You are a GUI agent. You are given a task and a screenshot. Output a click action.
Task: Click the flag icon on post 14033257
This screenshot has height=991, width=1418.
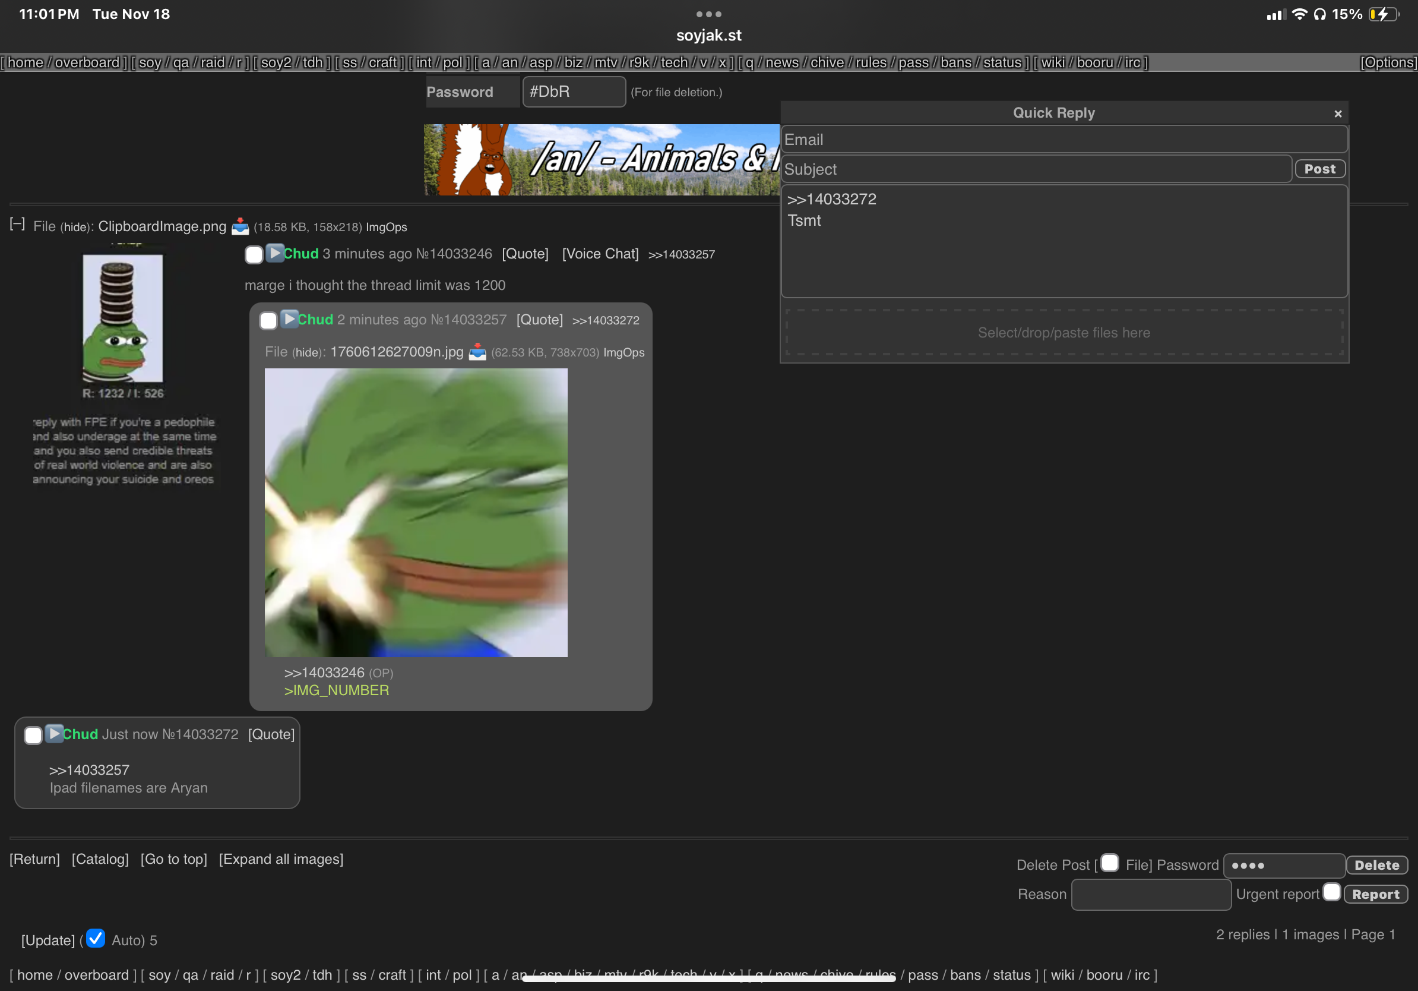point(289,320)
